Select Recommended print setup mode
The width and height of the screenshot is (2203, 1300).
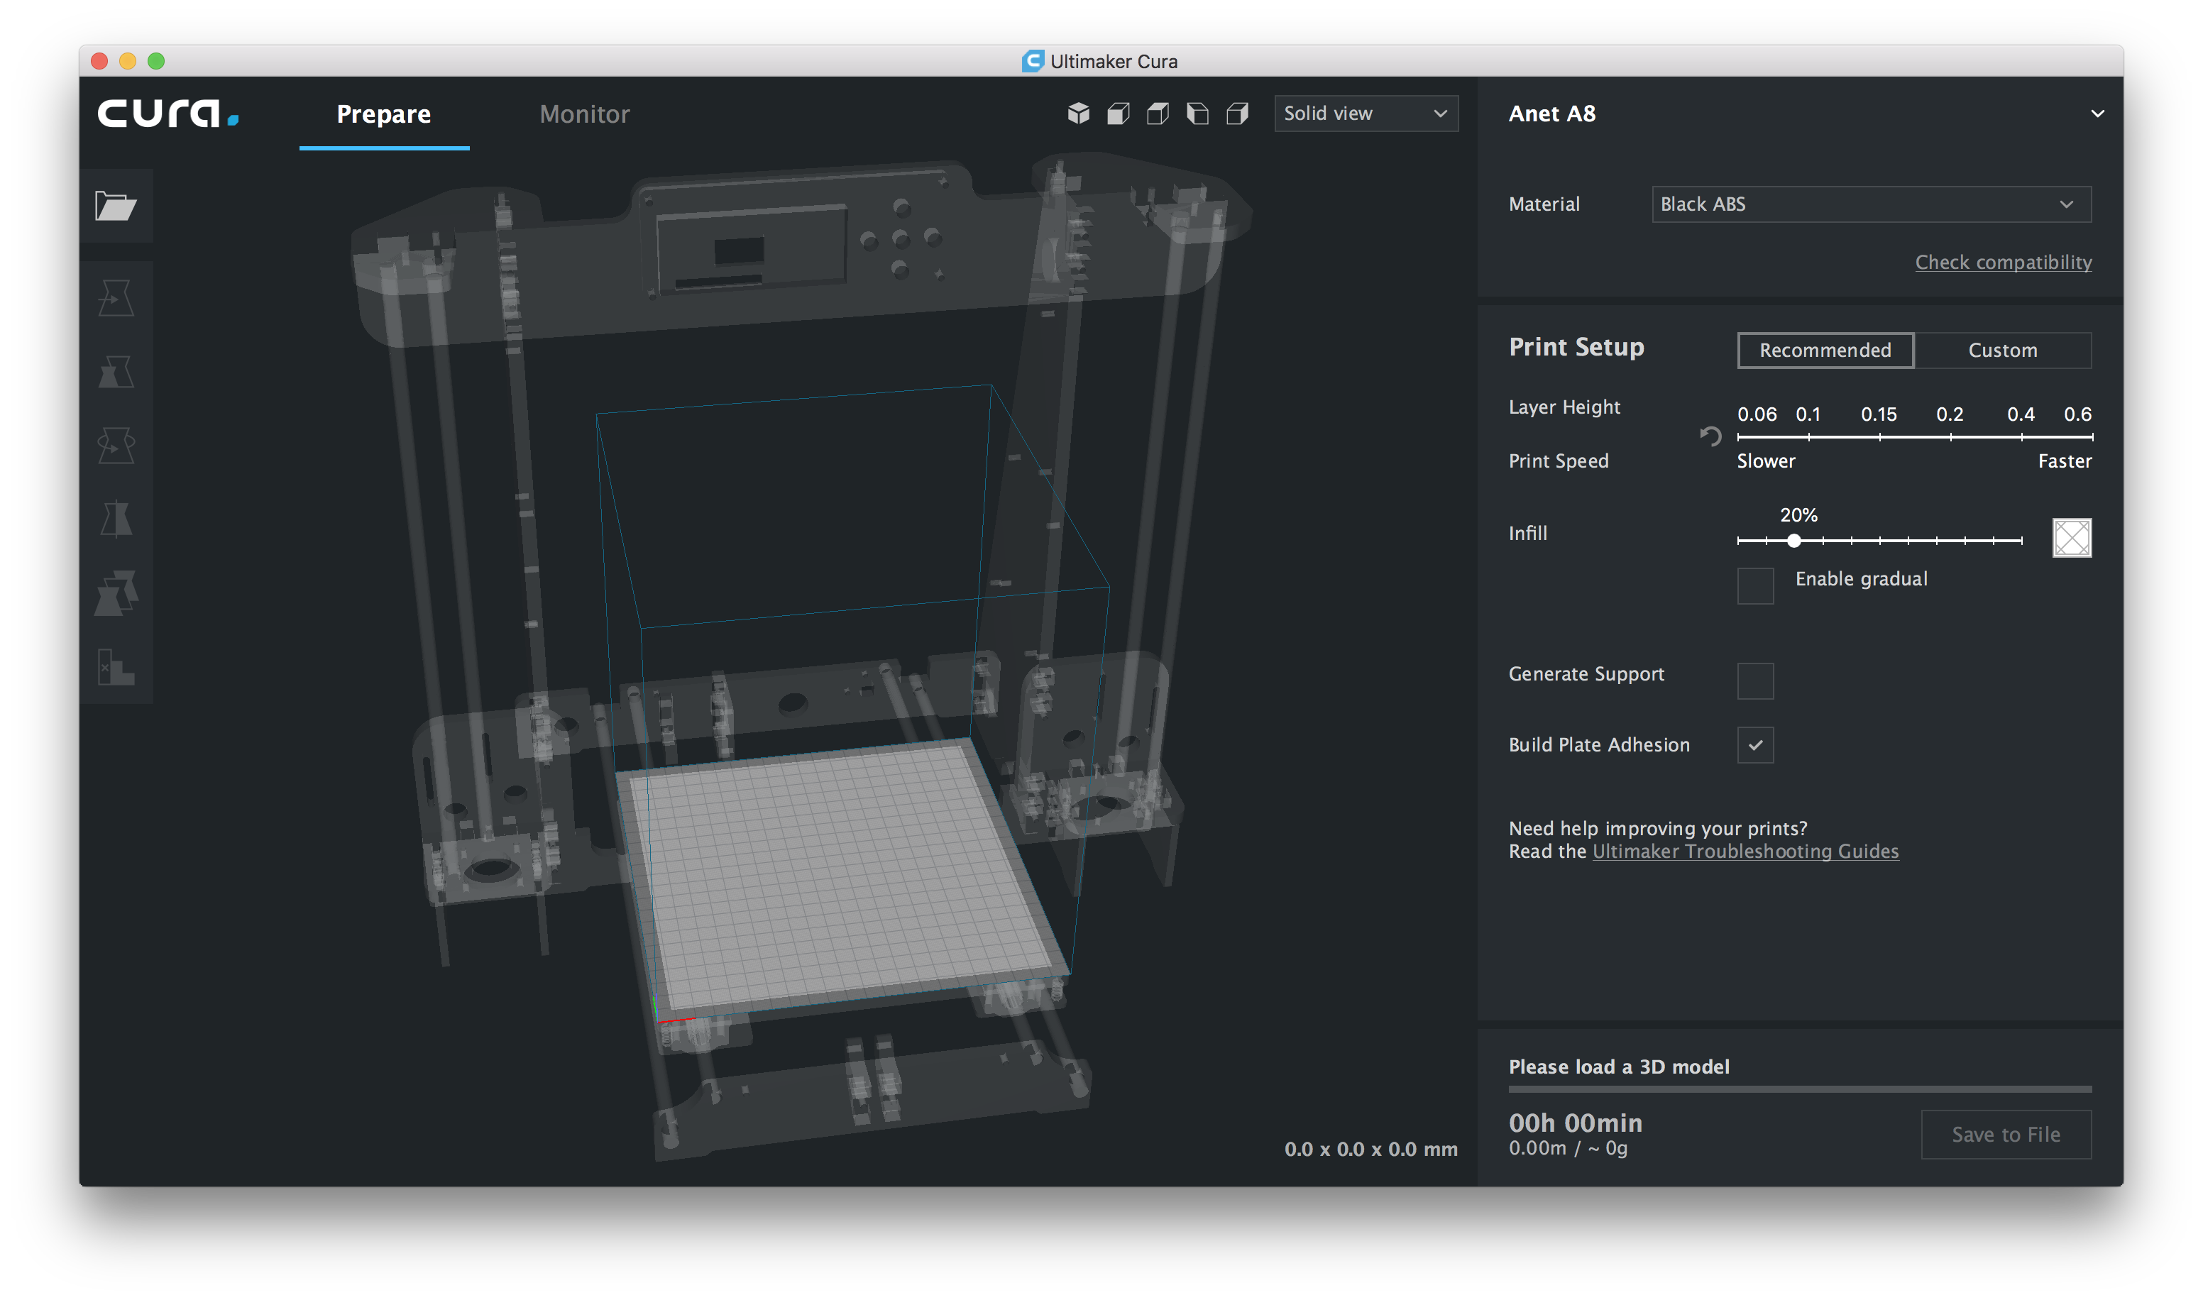(1825, 351)
